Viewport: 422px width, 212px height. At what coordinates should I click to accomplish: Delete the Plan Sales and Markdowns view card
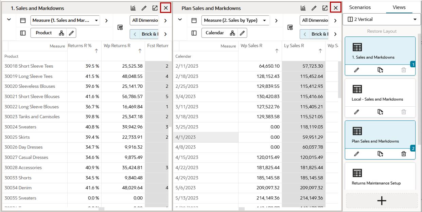404,154
